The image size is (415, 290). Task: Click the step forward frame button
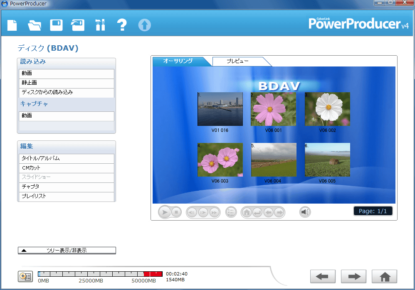[203, 212]
